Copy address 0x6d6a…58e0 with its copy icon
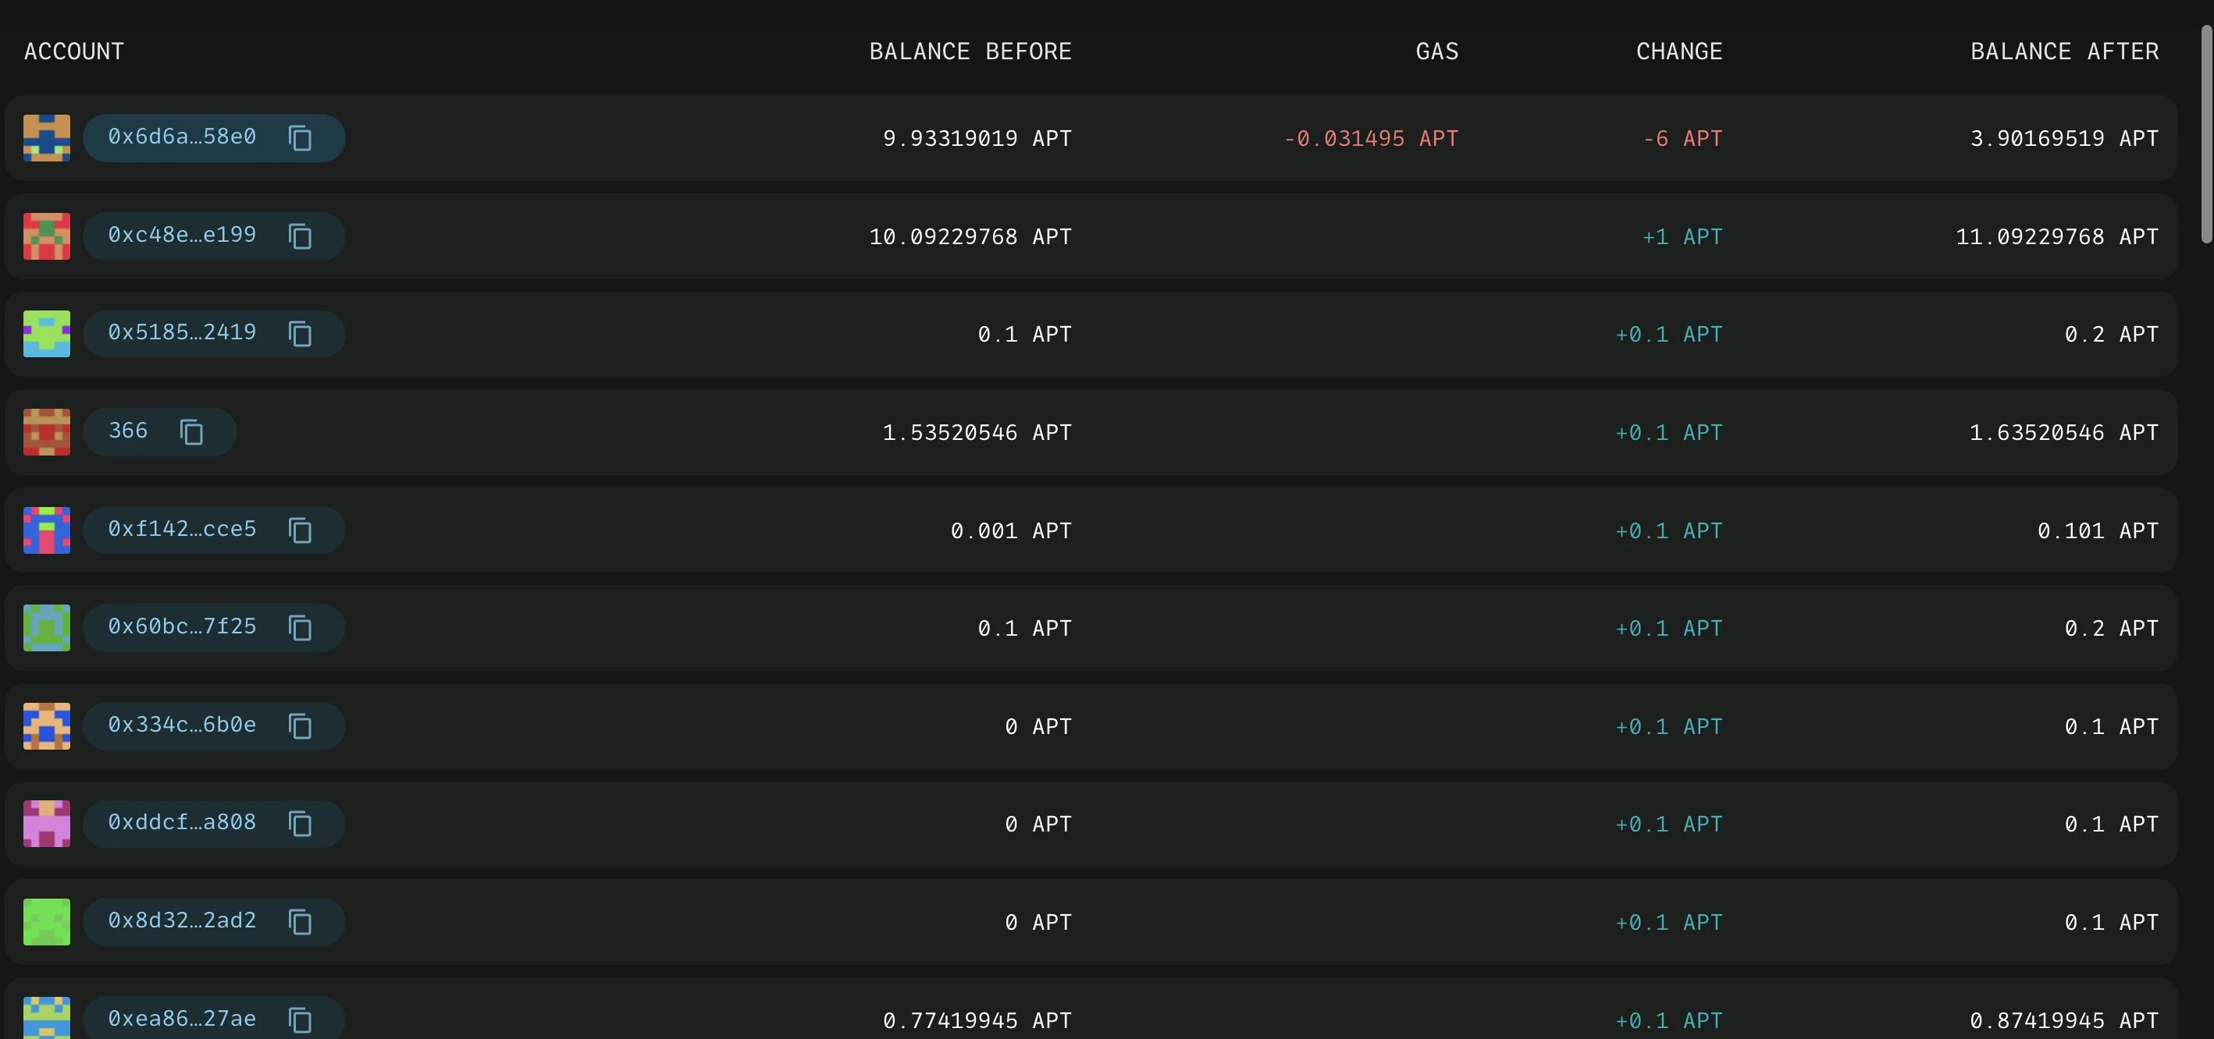This screenshot has width=2214, height=1039. (x=300, y=138)
